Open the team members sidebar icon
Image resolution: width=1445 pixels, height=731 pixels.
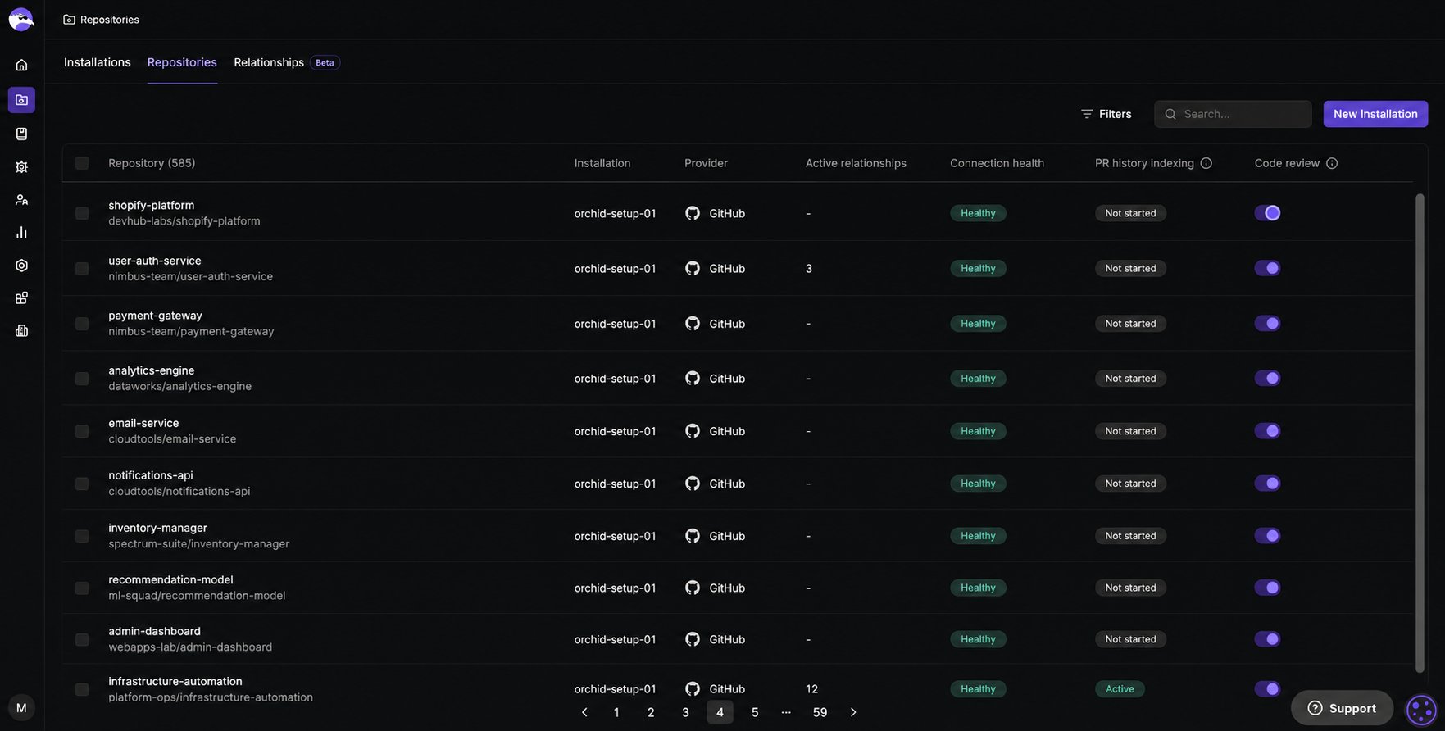(21, 200)
